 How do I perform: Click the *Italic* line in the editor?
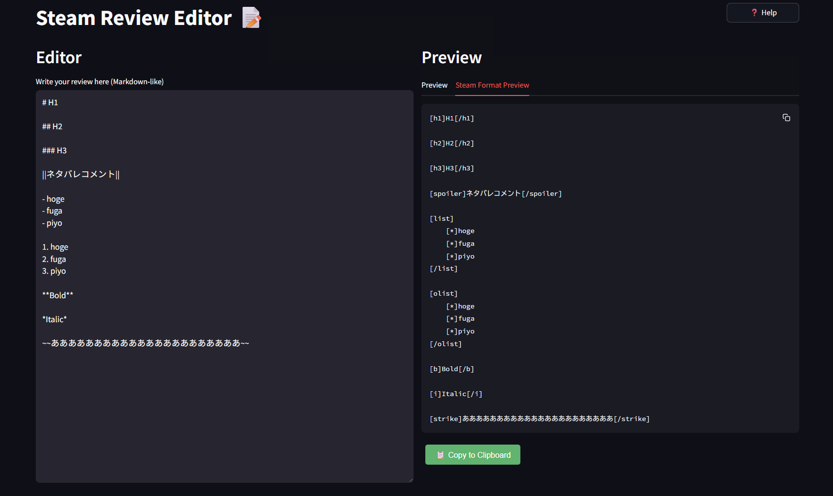pyautogui.click(x=54, y=319)
